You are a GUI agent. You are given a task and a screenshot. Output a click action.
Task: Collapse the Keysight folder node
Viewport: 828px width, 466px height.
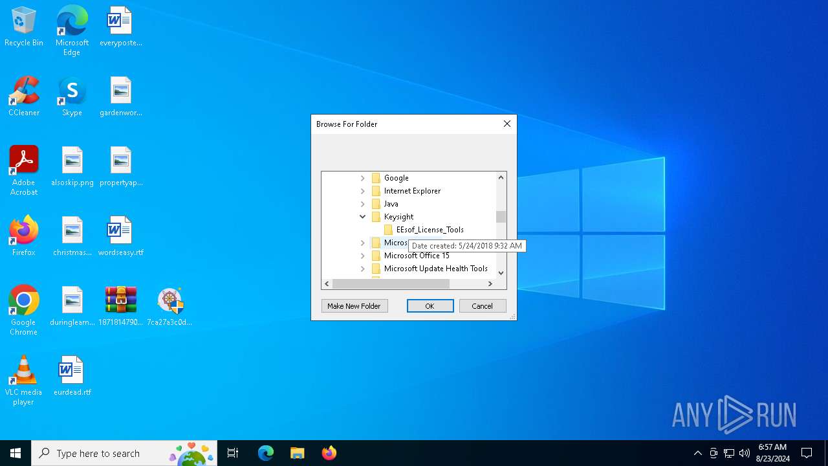tap(362, 217)
